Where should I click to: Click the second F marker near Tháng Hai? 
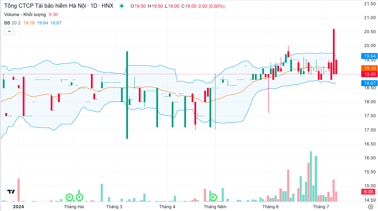click(x=80, y=197)
